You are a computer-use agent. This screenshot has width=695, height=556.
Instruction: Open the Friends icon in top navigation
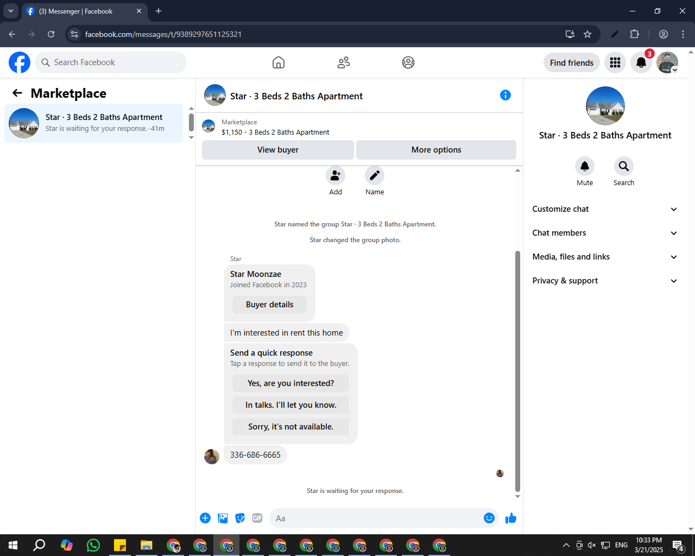coord(344,62)
